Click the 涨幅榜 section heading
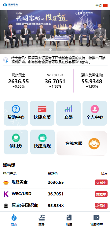 (x=9, y=165)
